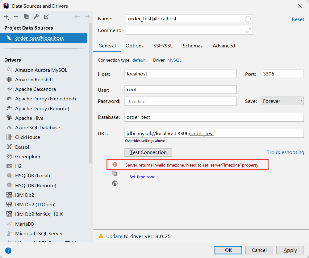Viewport: 309px width, 258px height.
Task: Select the Apache Derby (Embedded) driver
Action: (x=44, y=99)
